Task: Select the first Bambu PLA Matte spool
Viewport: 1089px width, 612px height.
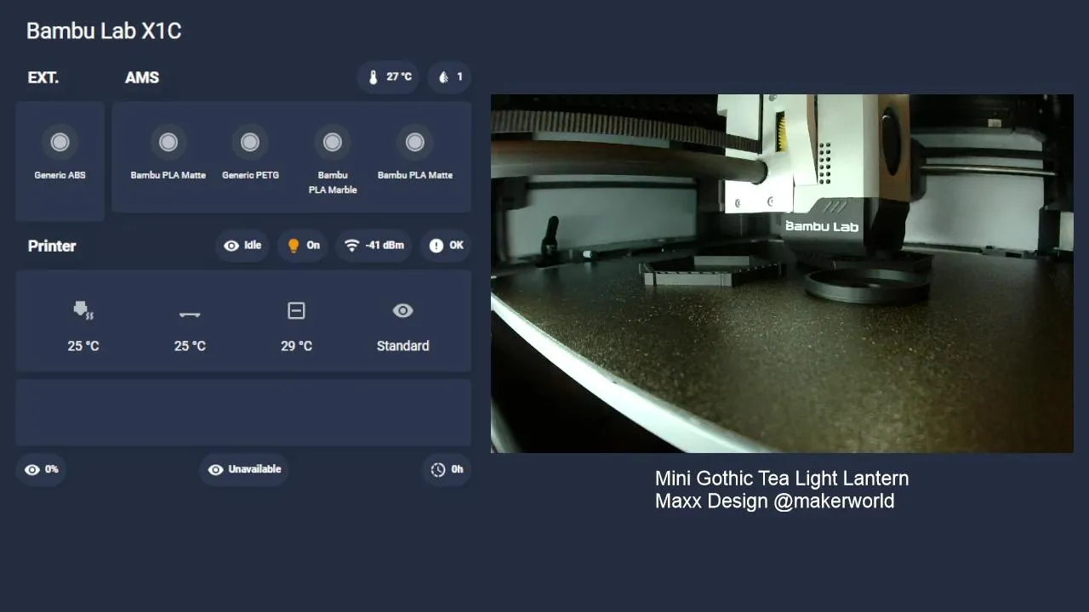Action: 168,142
